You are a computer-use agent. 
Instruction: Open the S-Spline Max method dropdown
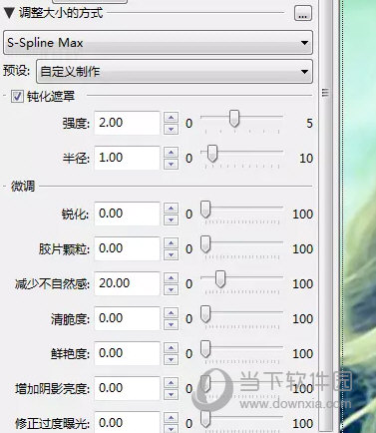point(158,43)
